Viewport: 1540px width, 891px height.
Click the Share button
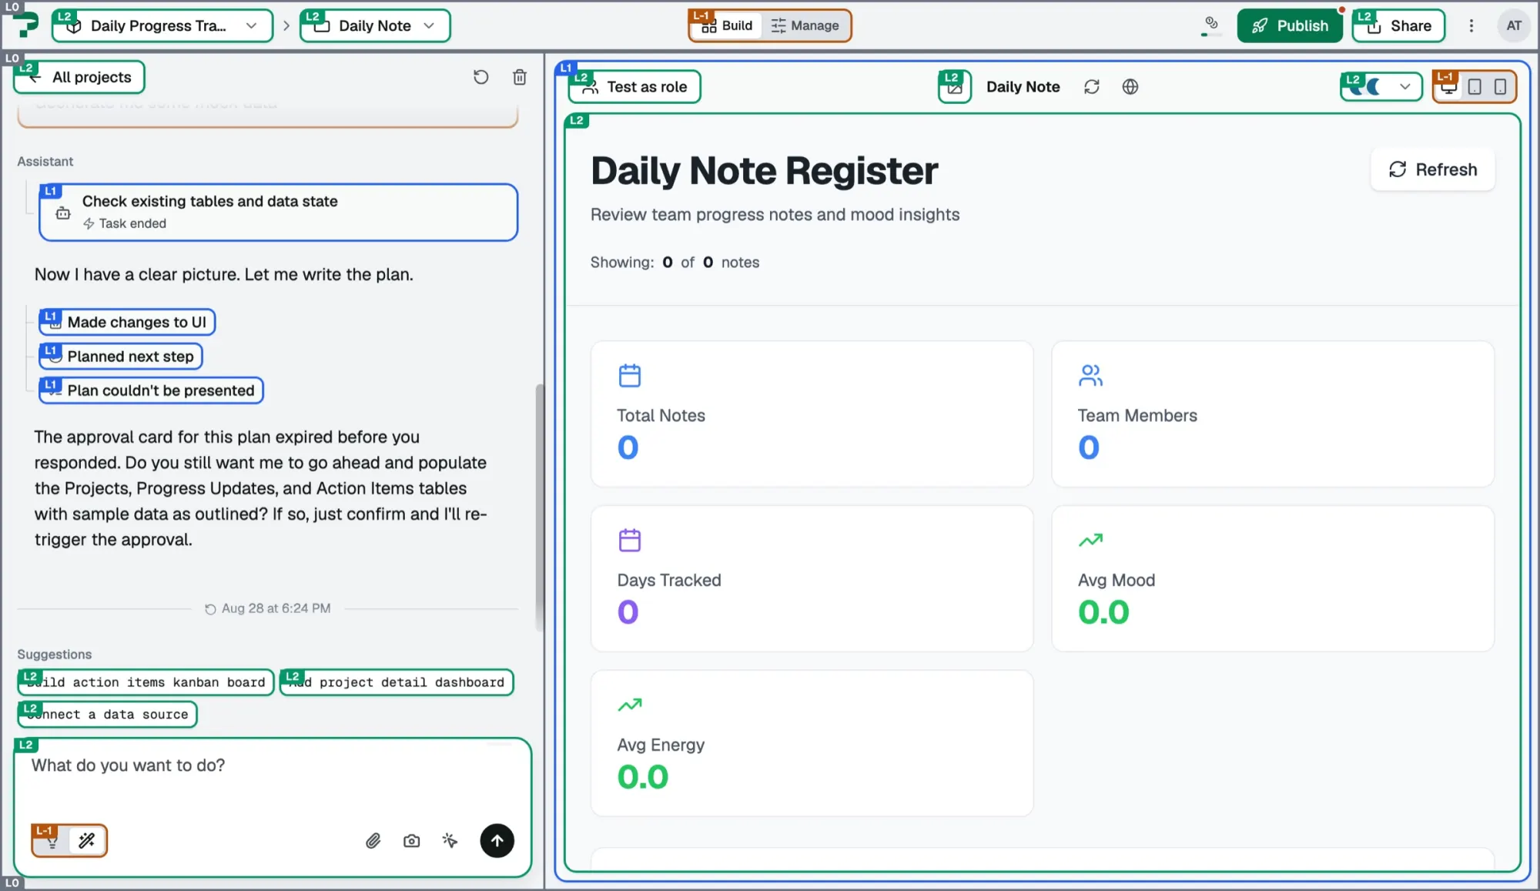[1399, 25]
